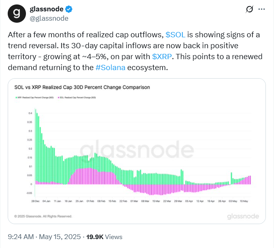Viewport: 274px width, 248px height.
Task: Click the 28 Dec date label
Action: pos(36,200)
